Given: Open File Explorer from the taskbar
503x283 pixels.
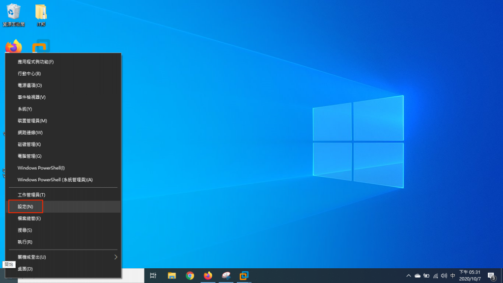Looking at the screenshot, I should pos(171,276).
